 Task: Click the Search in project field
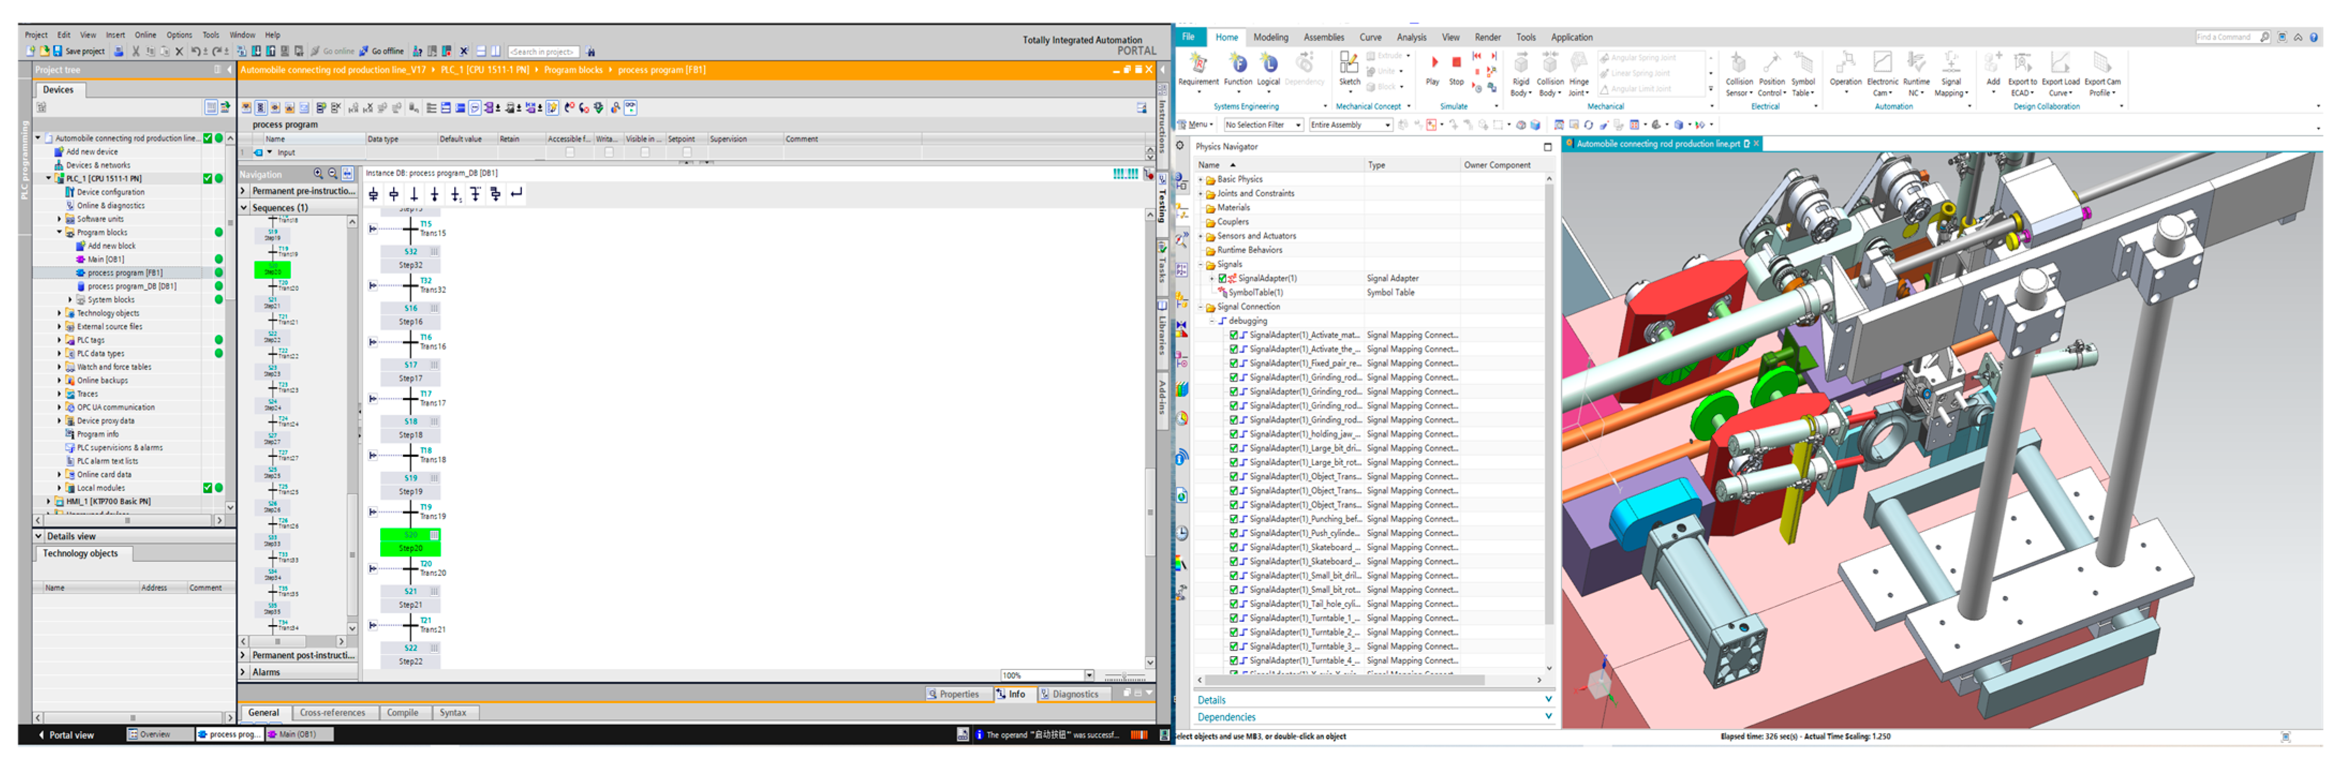pyautogui.click(x=544, y=52)
